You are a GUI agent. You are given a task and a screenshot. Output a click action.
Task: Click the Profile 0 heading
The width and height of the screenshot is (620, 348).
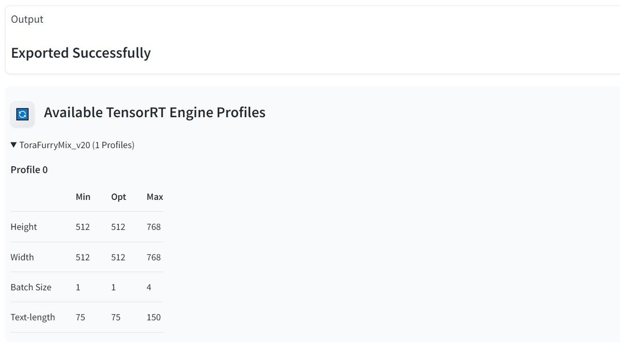click(29, 169)
